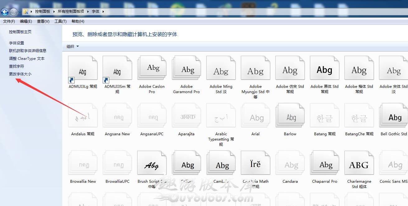This screenshot has height=206, width=408.
Task: Click 联机获取字体详细信息 link
Action: (x=28, y=51)
